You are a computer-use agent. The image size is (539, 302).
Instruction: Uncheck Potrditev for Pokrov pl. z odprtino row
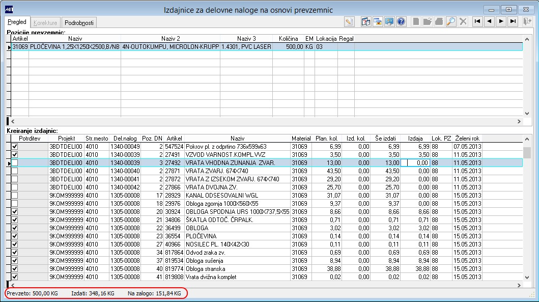15,147
